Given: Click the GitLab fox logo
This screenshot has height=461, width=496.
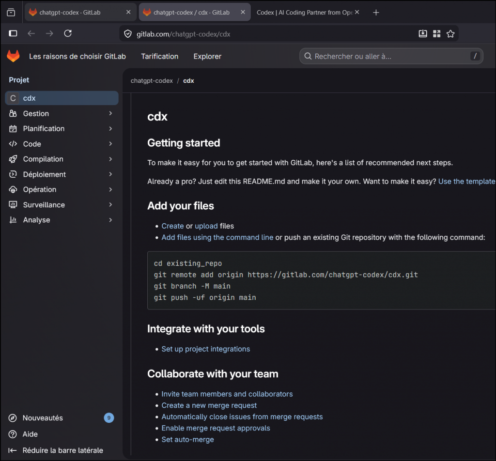Looking at the screenshot, I should pyautogui.click(x=13, y=56).
